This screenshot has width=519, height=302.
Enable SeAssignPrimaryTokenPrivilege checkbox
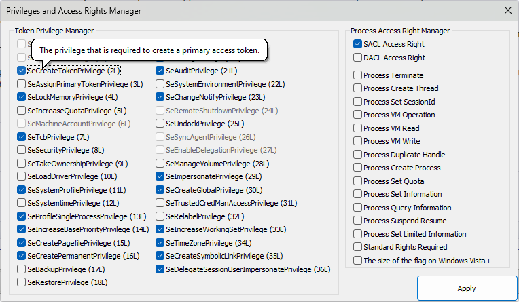pos(22,84)
